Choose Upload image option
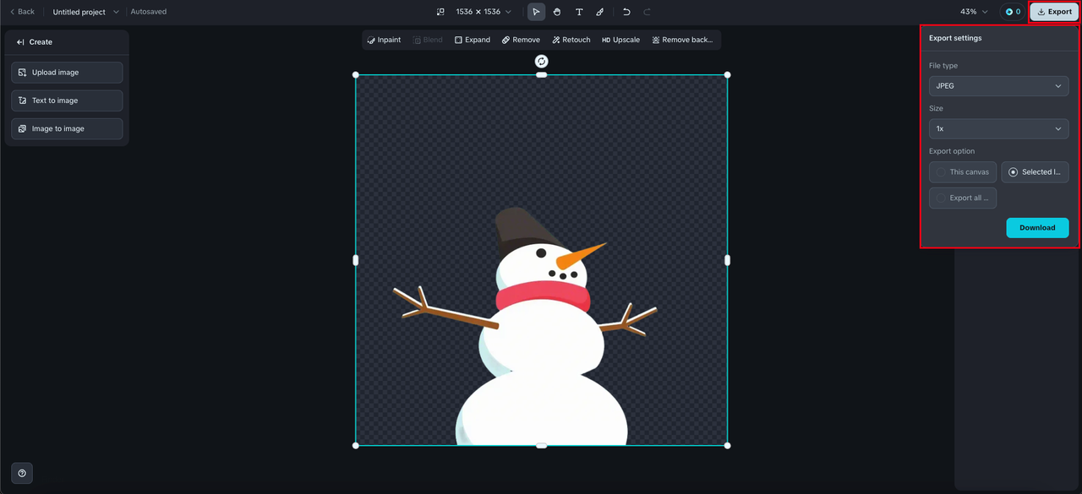The height and width of the screenshot is (494, 1082). [67, 73]
